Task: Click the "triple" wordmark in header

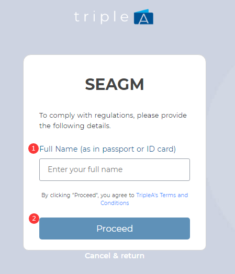Action: (101, 17)
